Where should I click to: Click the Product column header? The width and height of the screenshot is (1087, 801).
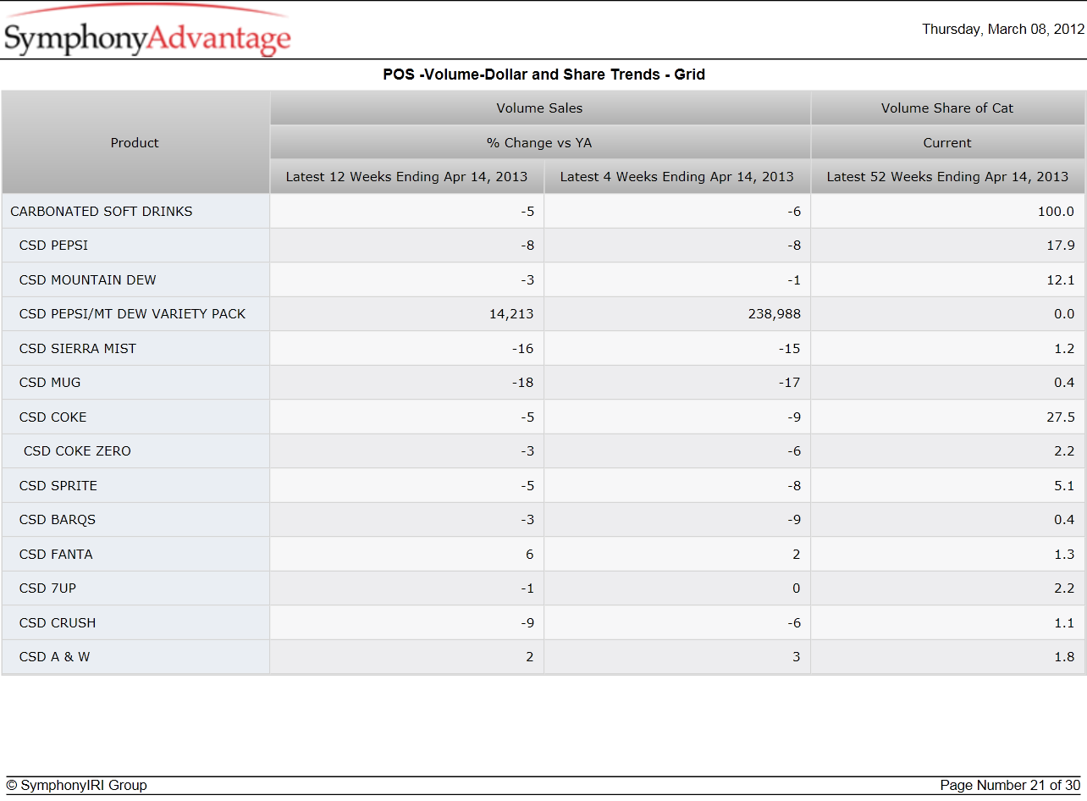click(135, 142)
